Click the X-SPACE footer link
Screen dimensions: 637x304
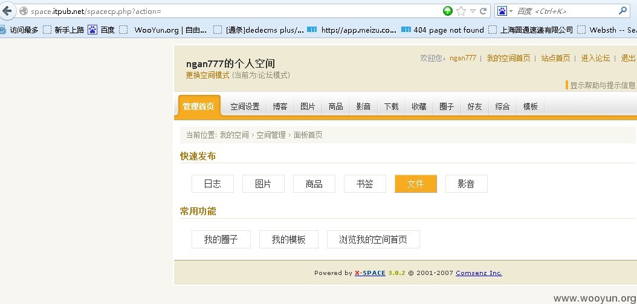(x=370, y=273)
